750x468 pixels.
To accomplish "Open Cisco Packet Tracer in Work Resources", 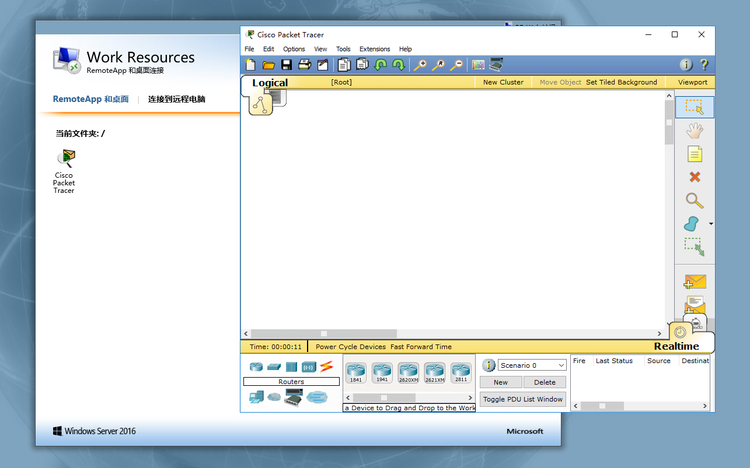I will click(65, 172).
